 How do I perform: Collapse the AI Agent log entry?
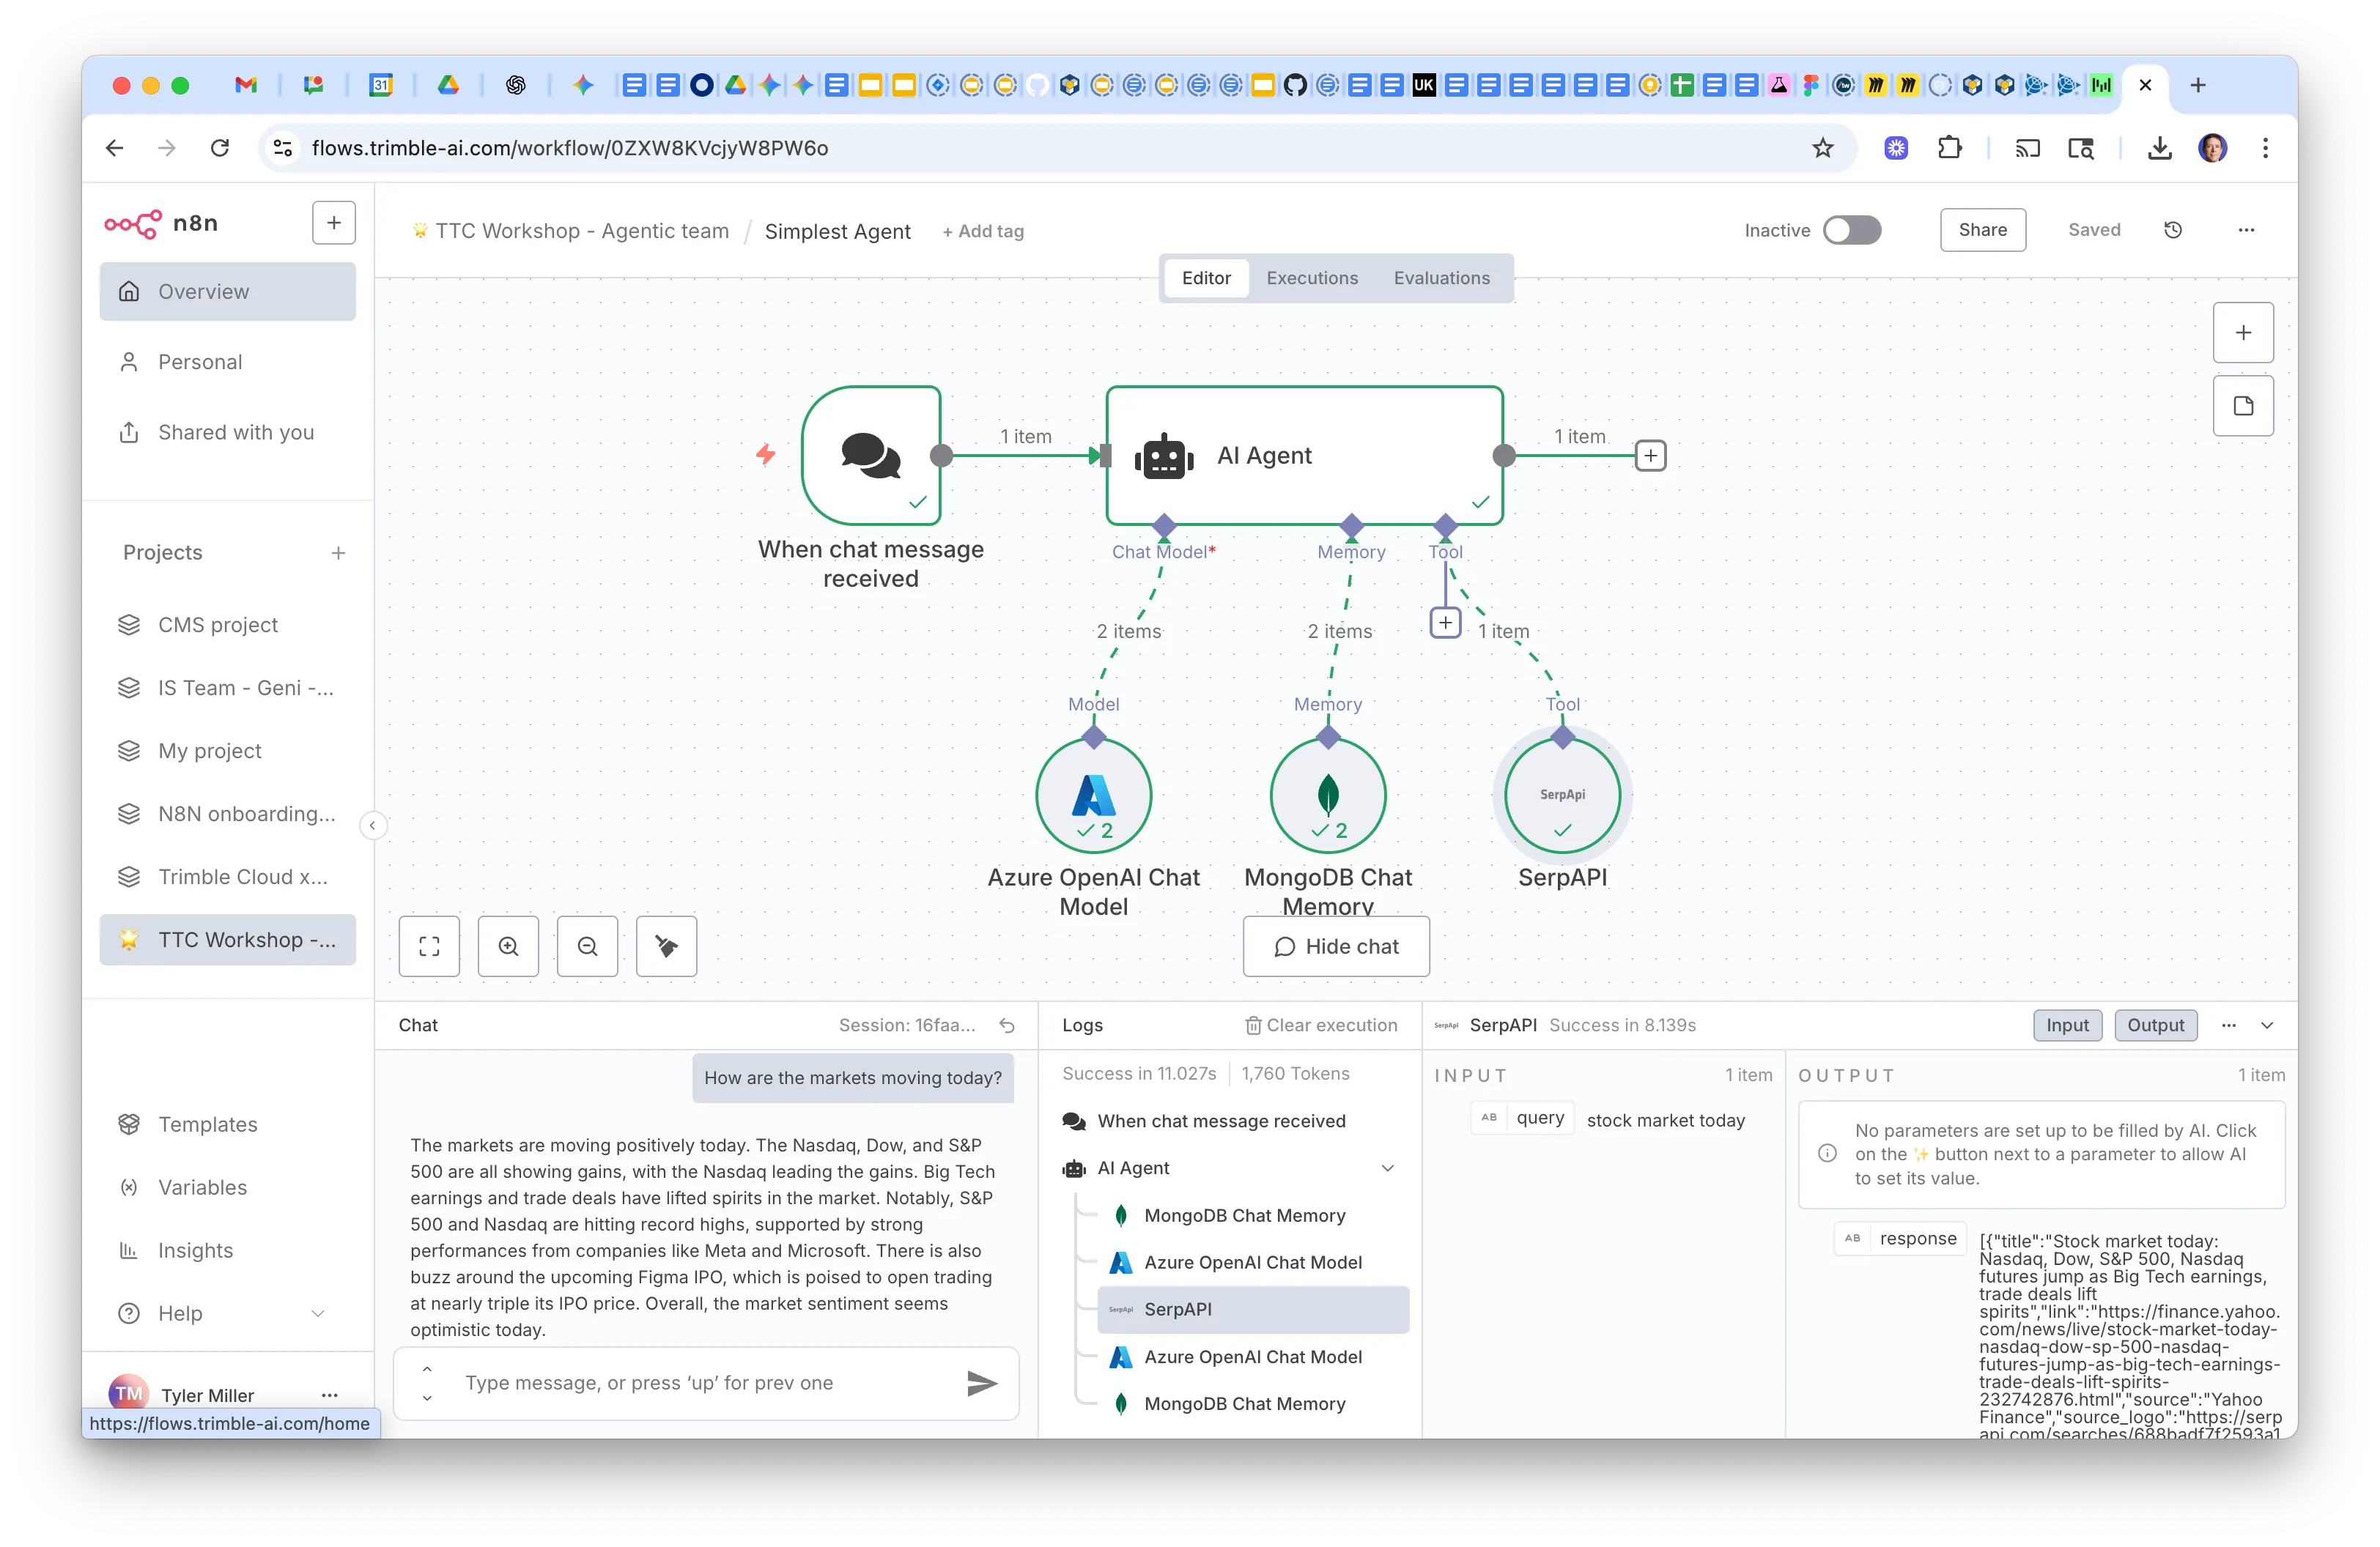(1388, 1168)
